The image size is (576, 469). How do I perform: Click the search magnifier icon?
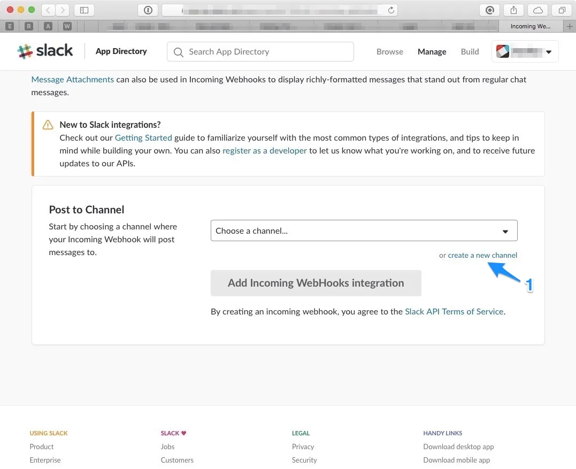(x=179, y=52)
